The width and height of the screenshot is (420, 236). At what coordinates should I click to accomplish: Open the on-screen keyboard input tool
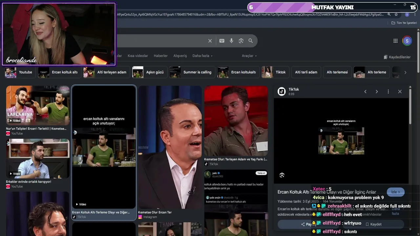point(222,41)
